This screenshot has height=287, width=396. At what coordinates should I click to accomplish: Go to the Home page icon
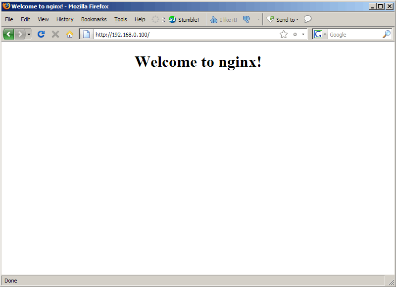pyautogui.click(x=70, y=34)
